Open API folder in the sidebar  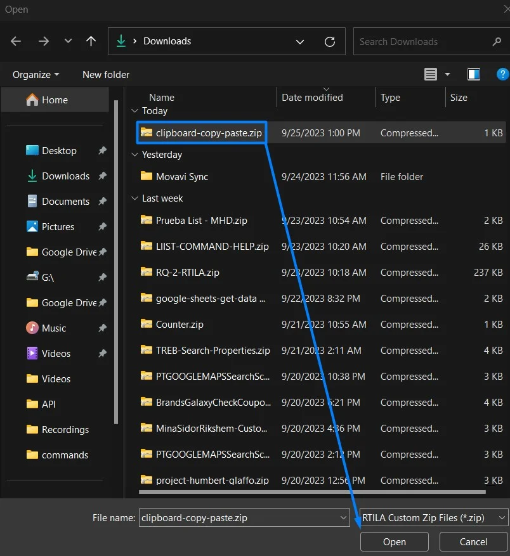[49, 404]
